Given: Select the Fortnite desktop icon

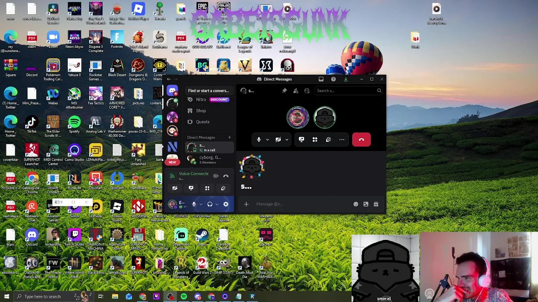Looking at the screenshot, I should [117, 40].
